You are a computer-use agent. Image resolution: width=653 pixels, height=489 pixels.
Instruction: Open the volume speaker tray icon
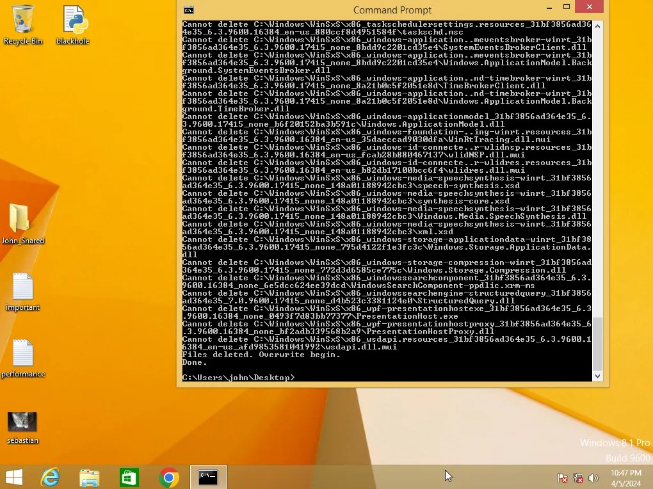[593, 478]
